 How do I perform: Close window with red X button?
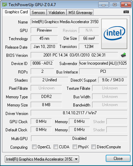click(x=126, y=5)
